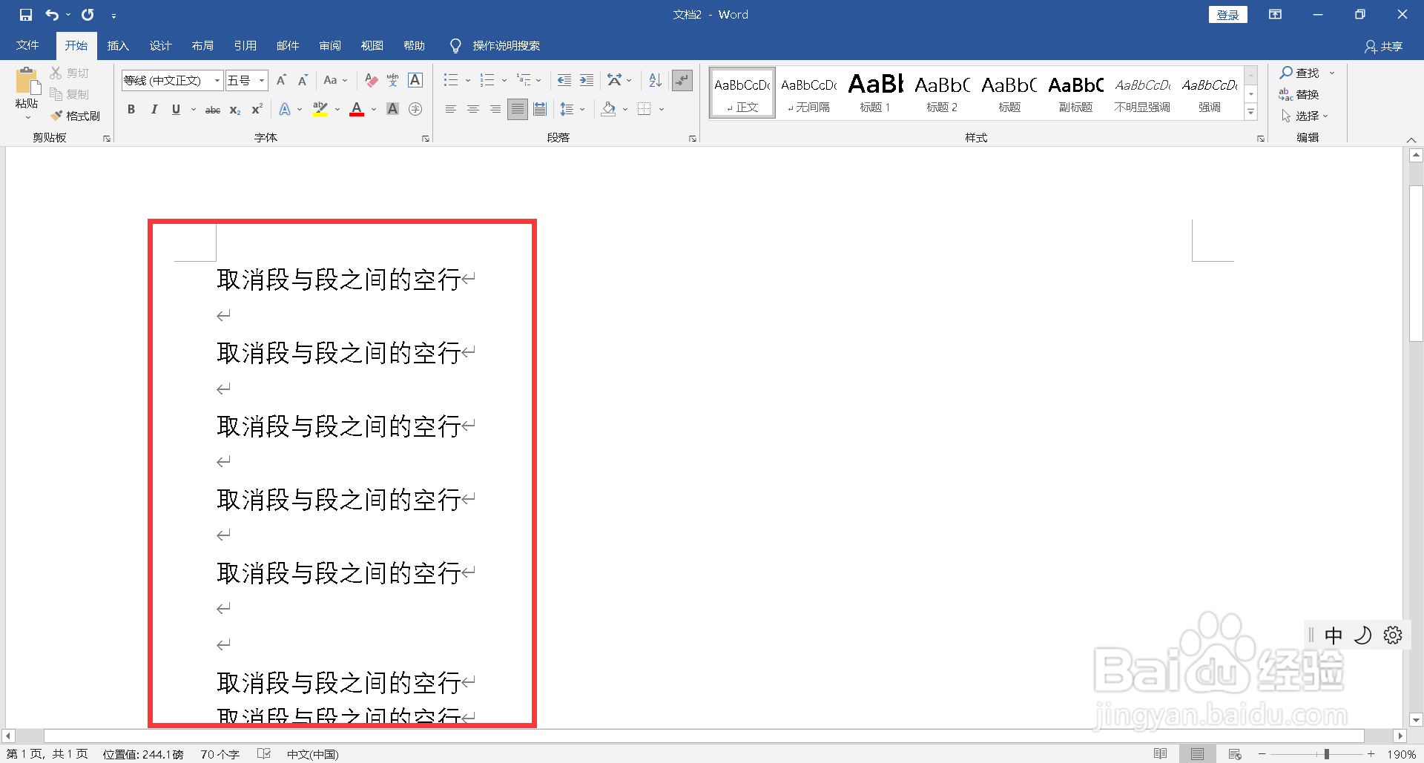Viewport: 1424px width, 763px height.
Task: Expand the styles gallery
Action: (1251, 112)
